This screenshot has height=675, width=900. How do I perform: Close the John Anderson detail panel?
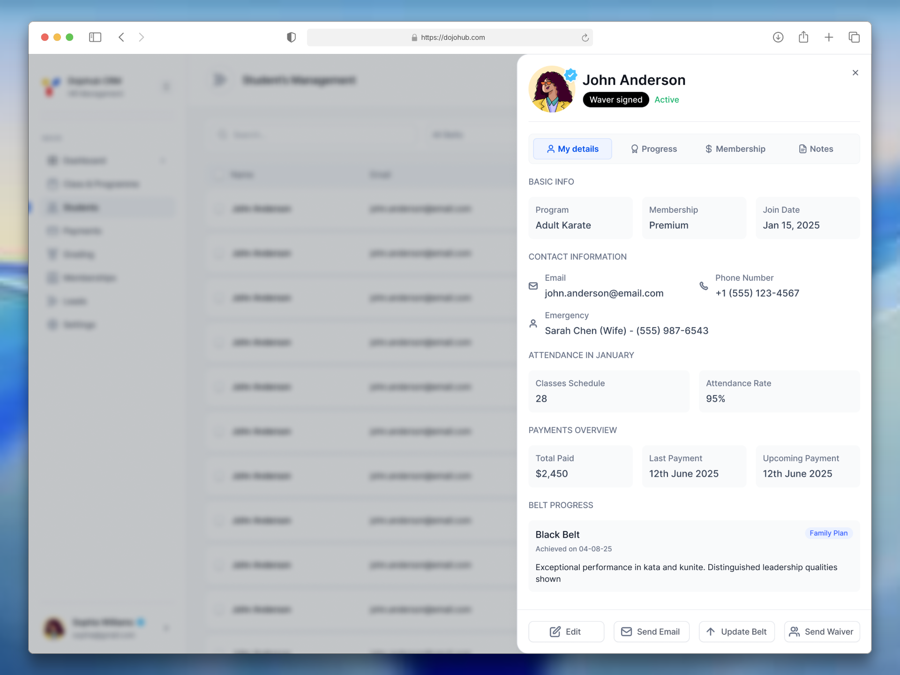(855, 73)
